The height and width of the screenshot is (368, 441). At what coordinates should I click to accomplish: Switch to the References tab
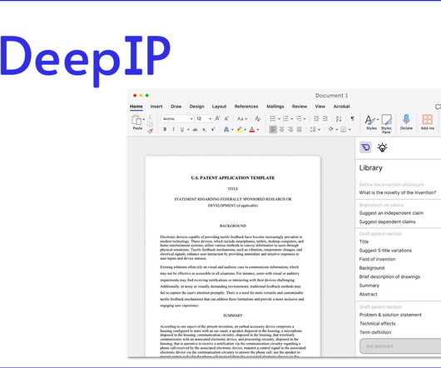[246, 107]
